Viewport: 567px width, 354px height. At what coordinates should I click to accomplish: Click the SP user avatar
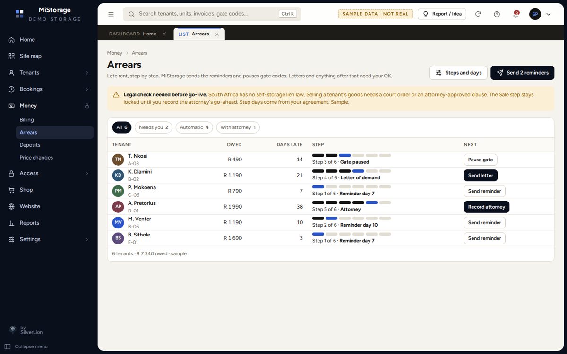[x=535, y=14]
